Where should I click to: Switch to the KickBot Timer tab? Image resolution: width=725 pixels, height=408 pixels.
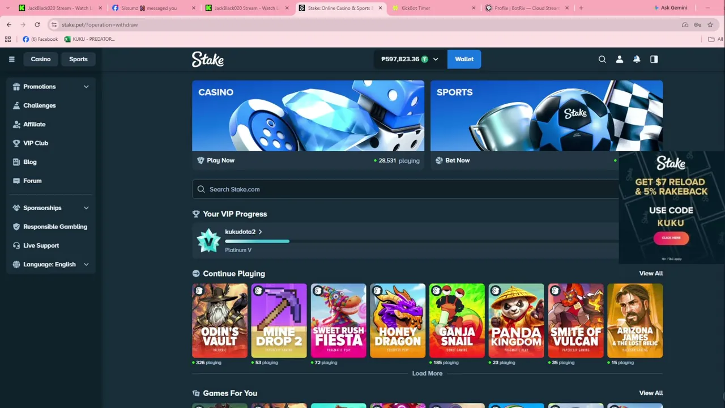coord(433,8)
